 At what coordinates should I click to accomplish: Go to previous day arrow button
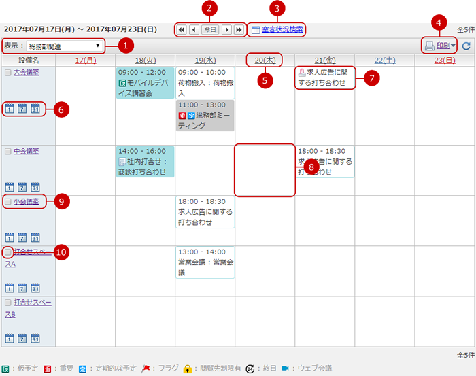click(194, 30)
